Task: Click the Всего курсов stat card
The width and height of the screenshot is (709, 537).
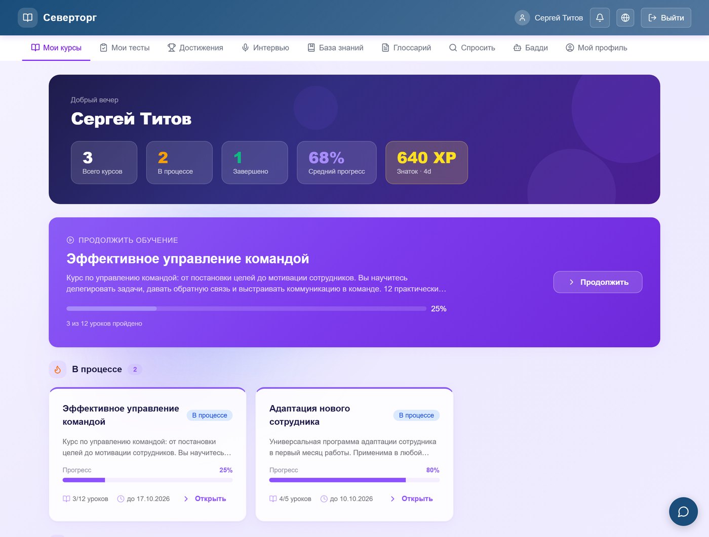Action: (x=104, y=162)
